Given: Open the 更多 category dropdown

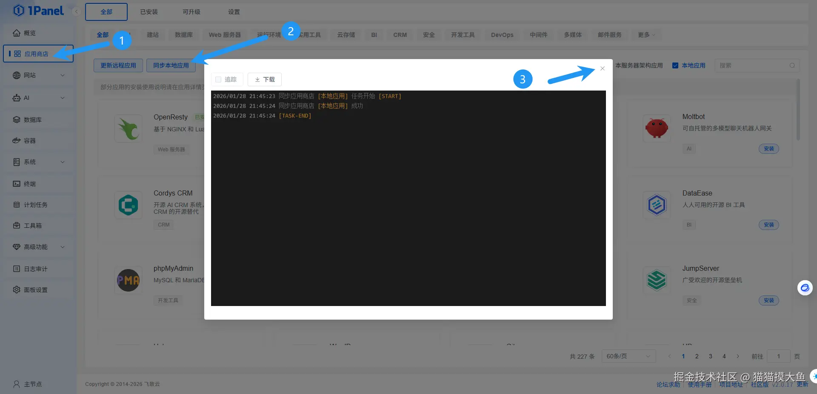Looking at the screenshot, I should pos(646,35).
